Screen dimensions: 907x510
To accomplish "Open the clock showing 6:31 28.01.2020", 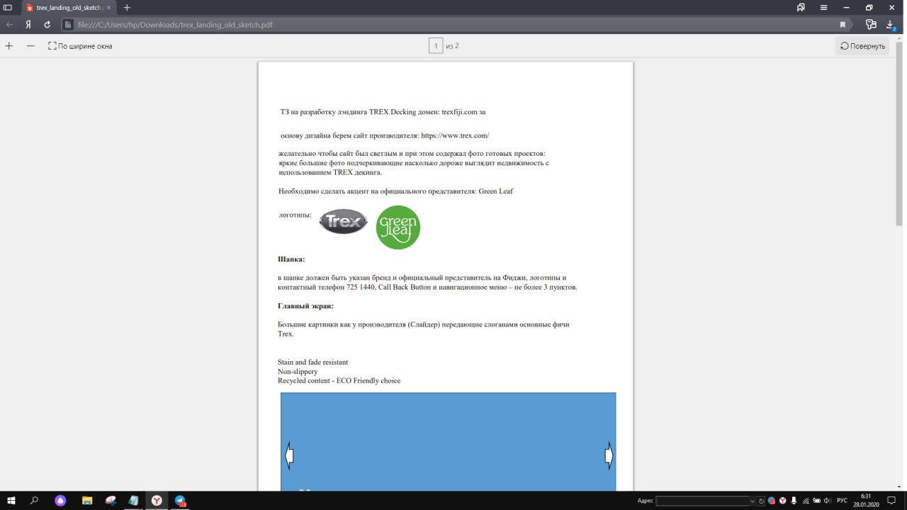I will click(x=866, y=500).
